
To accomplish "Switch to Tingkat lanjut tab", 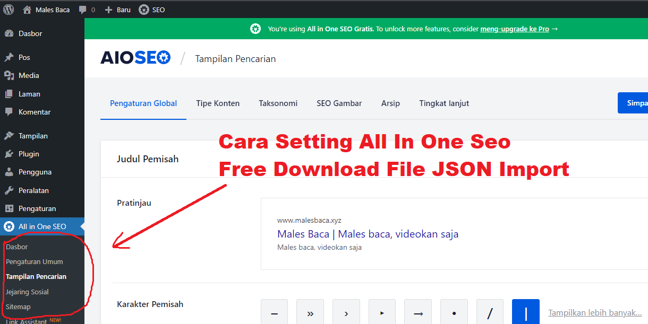I will coord(444,103).
